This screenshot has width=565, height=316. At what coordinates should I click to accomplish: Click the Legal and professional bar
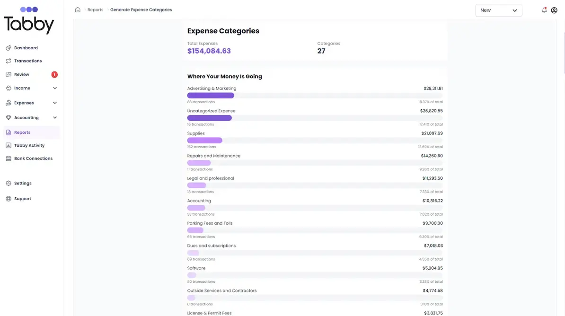315,185
